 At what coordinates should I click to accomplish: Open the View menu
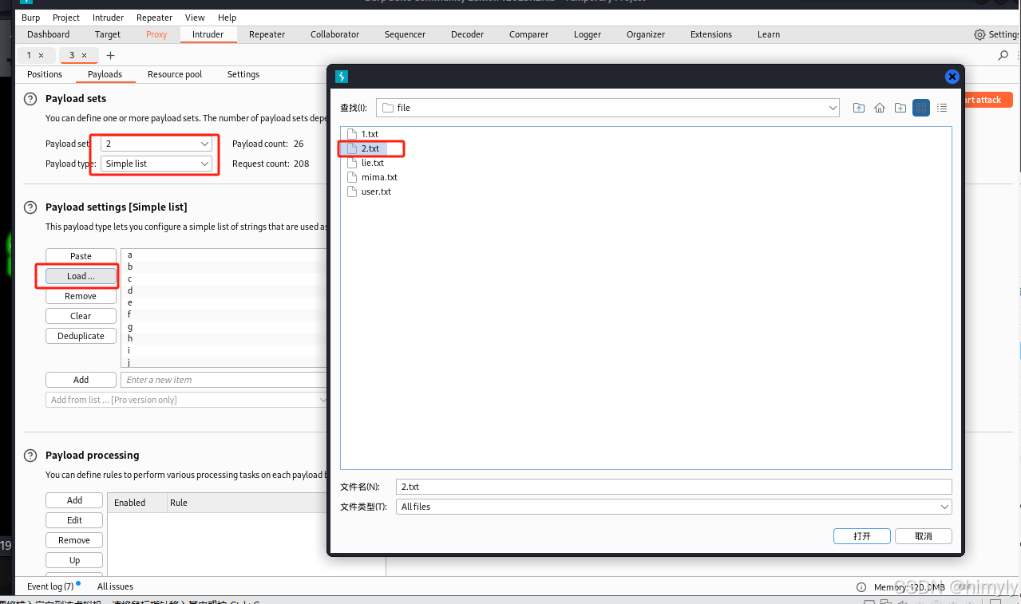point(195,18)
